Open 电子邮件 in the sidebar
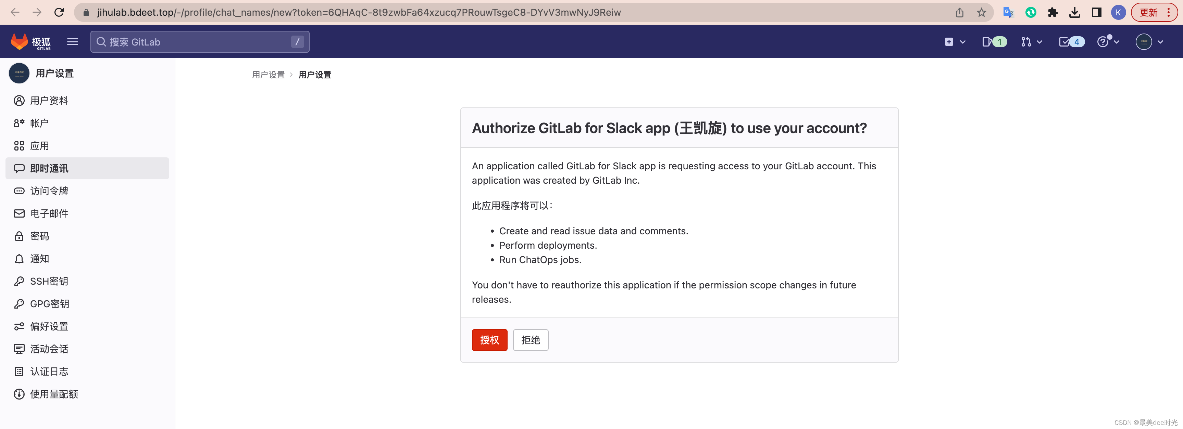The image size is (1183, 429). point(87,213)
